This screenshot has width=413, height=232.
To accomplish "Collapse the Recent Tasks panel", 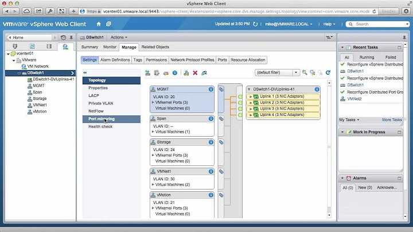I will [342, 48].
